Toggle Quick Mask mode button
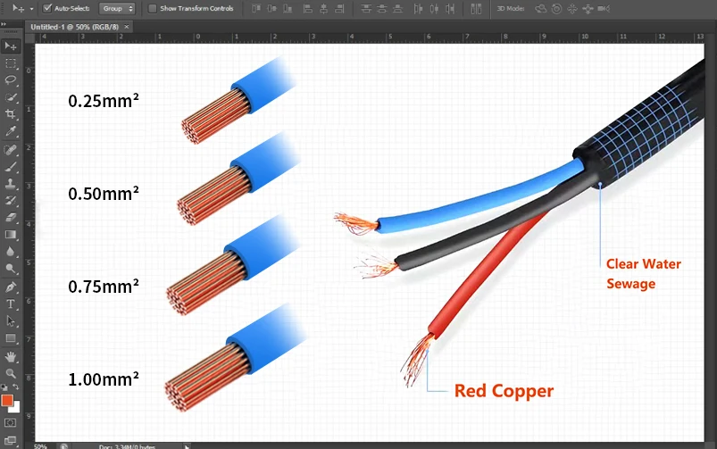 pos(11,421)
